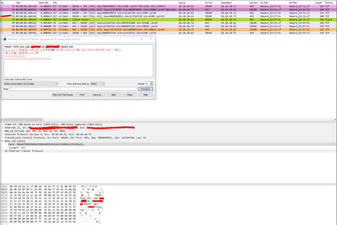Click the Dst Port column header
Viewport: 337px width, 225px height.
point(254,3)
